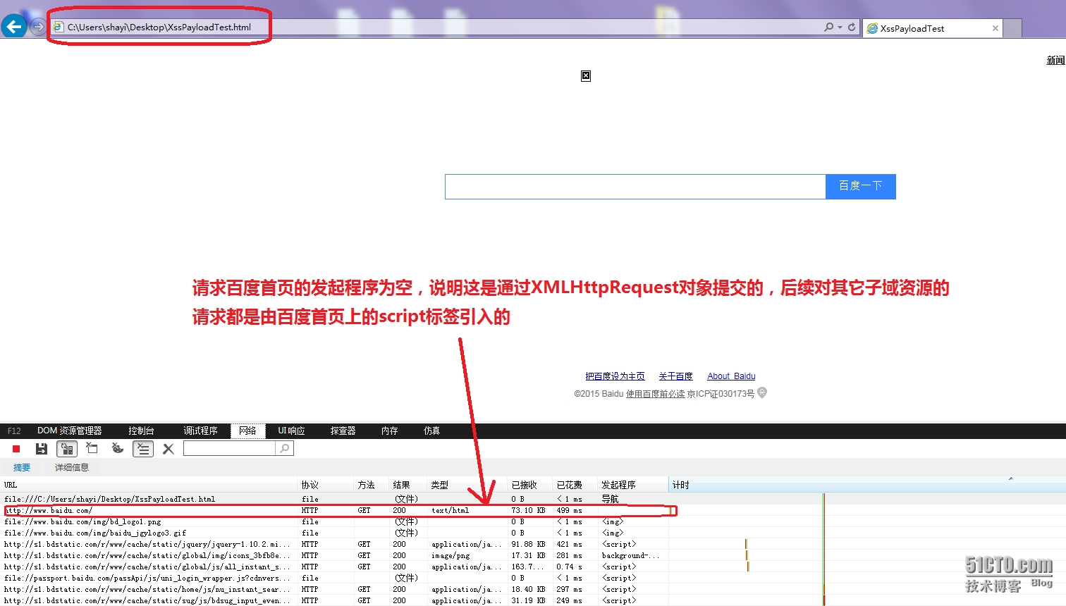Viewport: 1066px width, 606px height.
Task: Switch to the 内存 tab
Action: point(389,431)
